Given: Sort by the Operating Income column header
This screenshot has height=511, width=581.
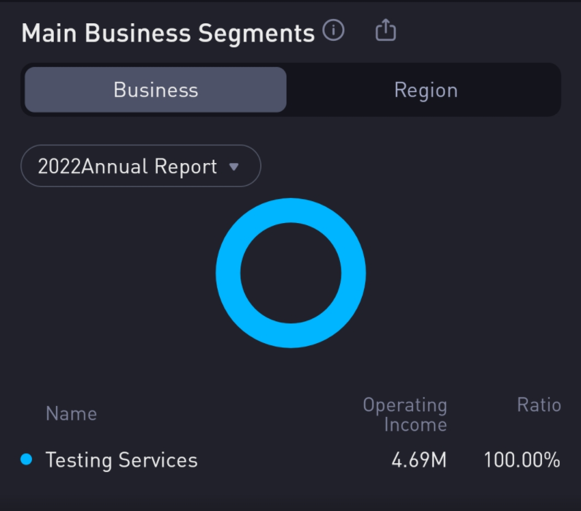Looking at the screenshot, I should (405, 415).
